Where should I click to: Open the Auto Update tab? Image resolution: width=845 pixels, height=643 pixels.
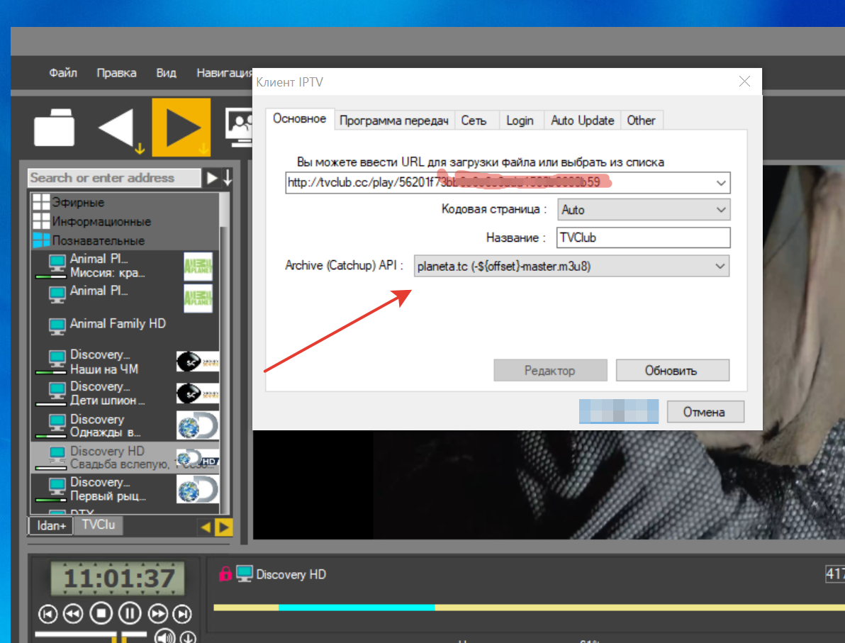point(582,121)
